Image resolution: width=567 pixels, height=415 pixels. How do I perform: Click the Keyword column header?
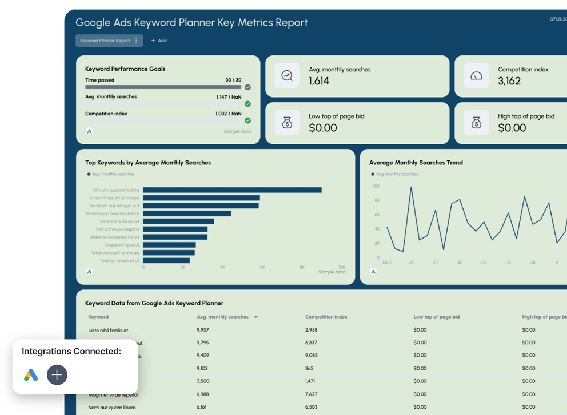point(98,317)
